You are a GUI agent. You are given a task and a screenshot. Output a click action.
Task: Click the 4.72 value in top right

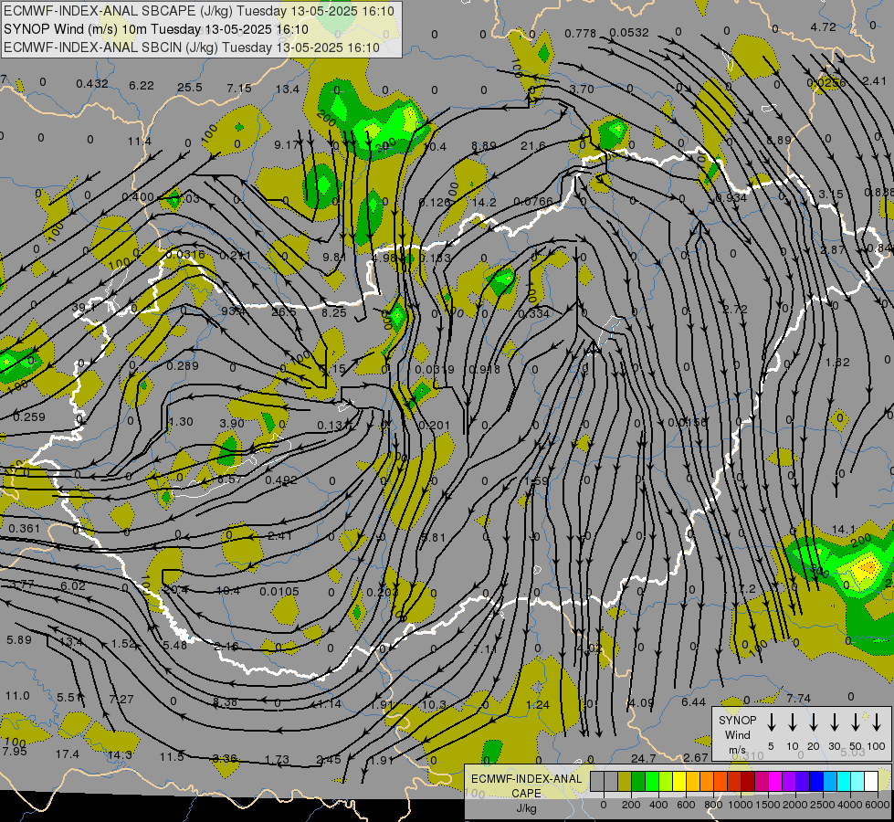pos(824,26)
